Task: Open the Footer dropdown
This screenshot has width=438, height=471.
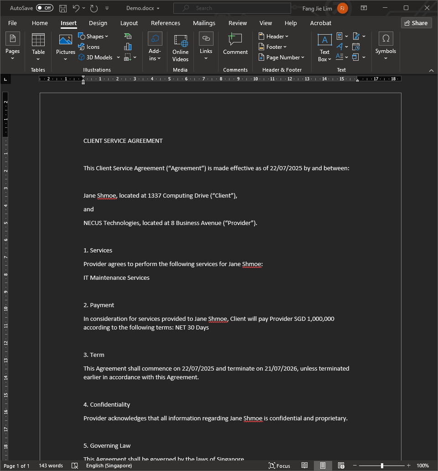Action: coord(272,47)
